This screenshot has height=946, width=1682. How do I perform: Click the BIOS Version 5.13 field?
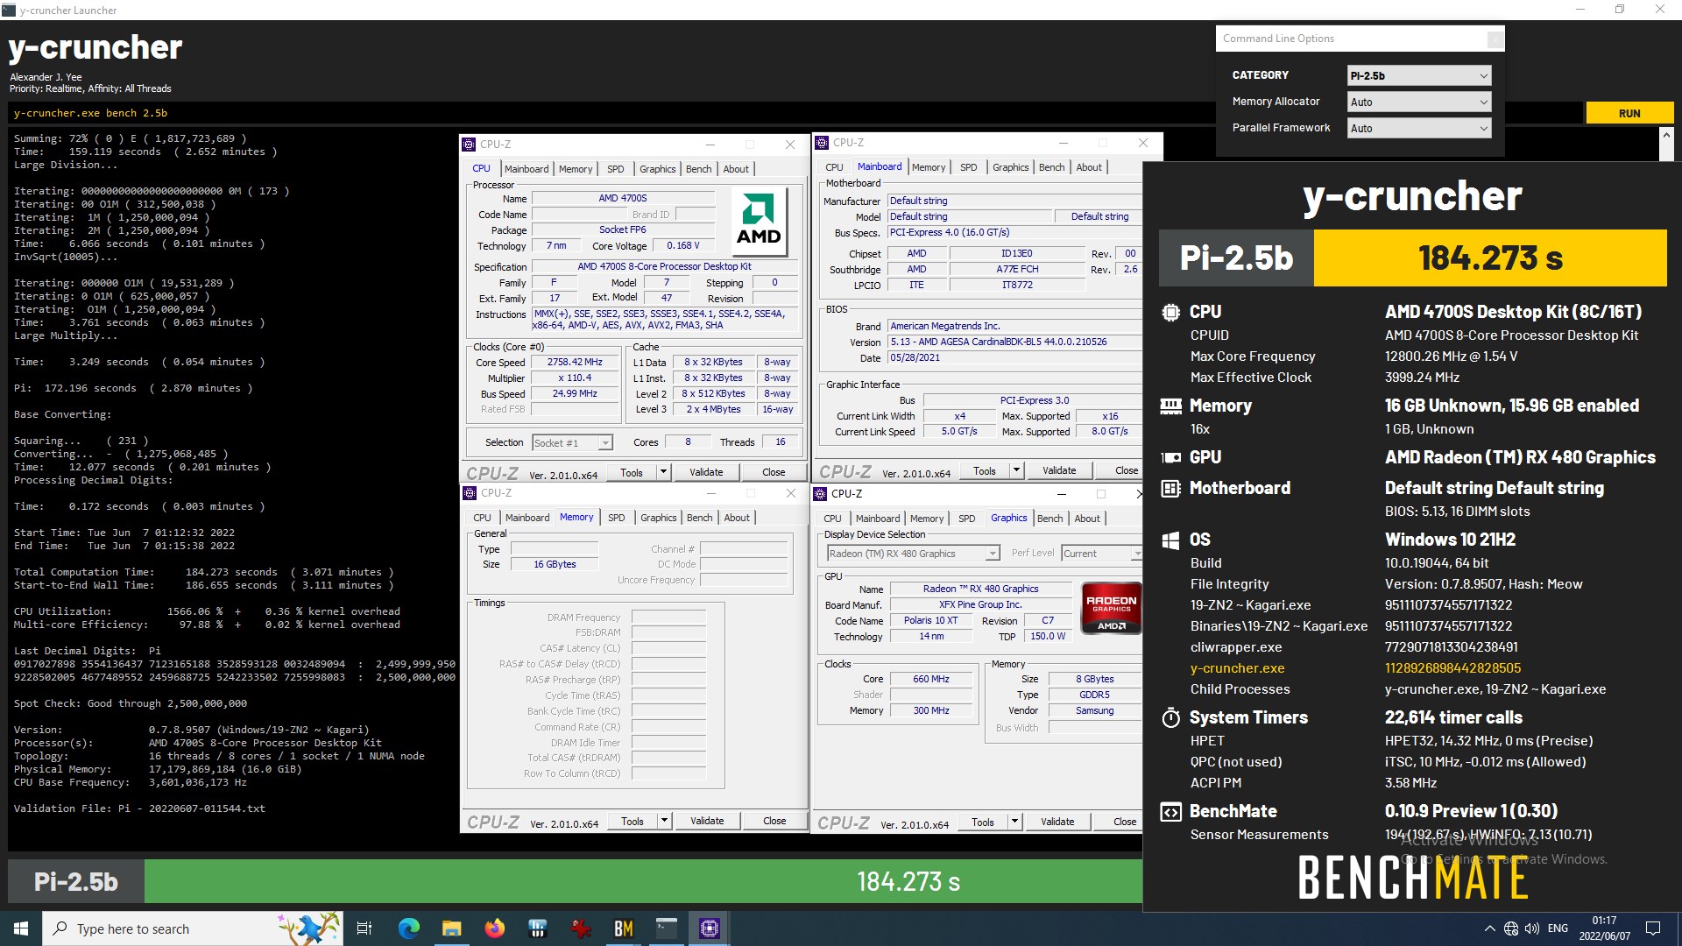coord(1014,342)
